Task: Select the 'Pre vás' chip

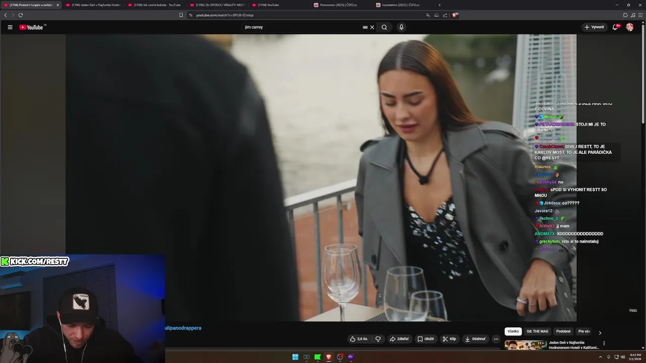Action: coord(584,331)
